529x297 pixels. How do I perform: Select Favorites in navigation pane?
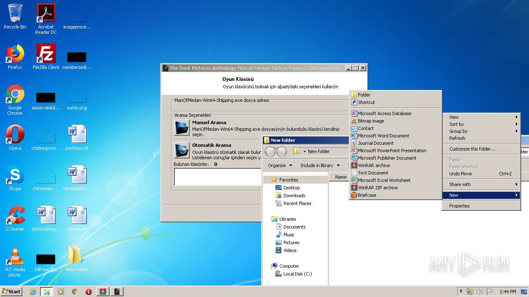[288, 180]
